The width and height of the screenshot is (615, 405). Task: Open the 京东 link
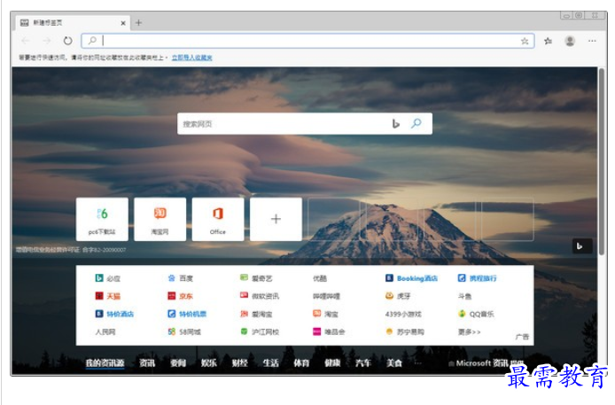[181, 296]
